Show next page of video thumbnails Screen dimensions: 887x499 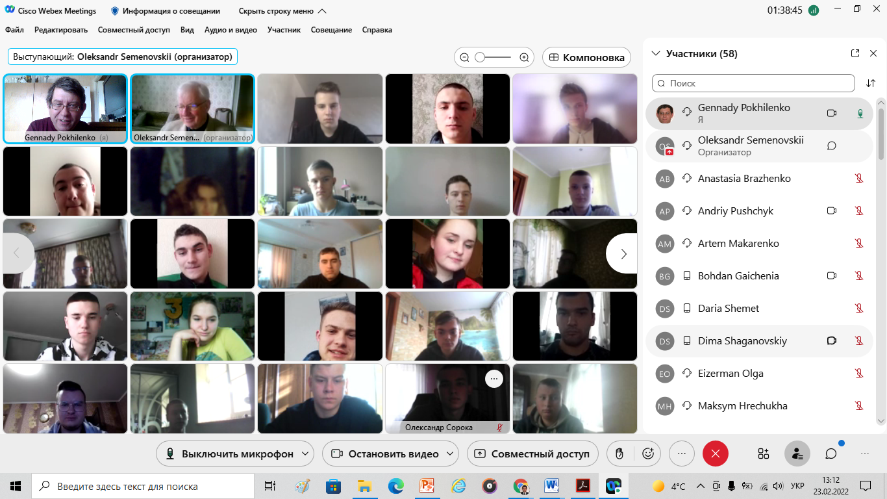(623, 254)
